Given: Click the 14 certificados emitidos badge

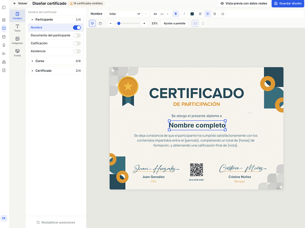Looking at the screenshot, I should tap(86, 3).
